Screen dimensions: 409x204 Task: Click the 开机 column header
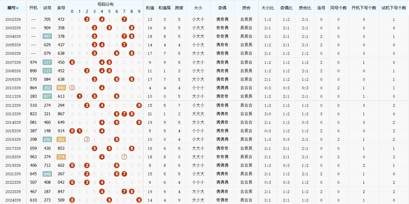tap(33, 8)
